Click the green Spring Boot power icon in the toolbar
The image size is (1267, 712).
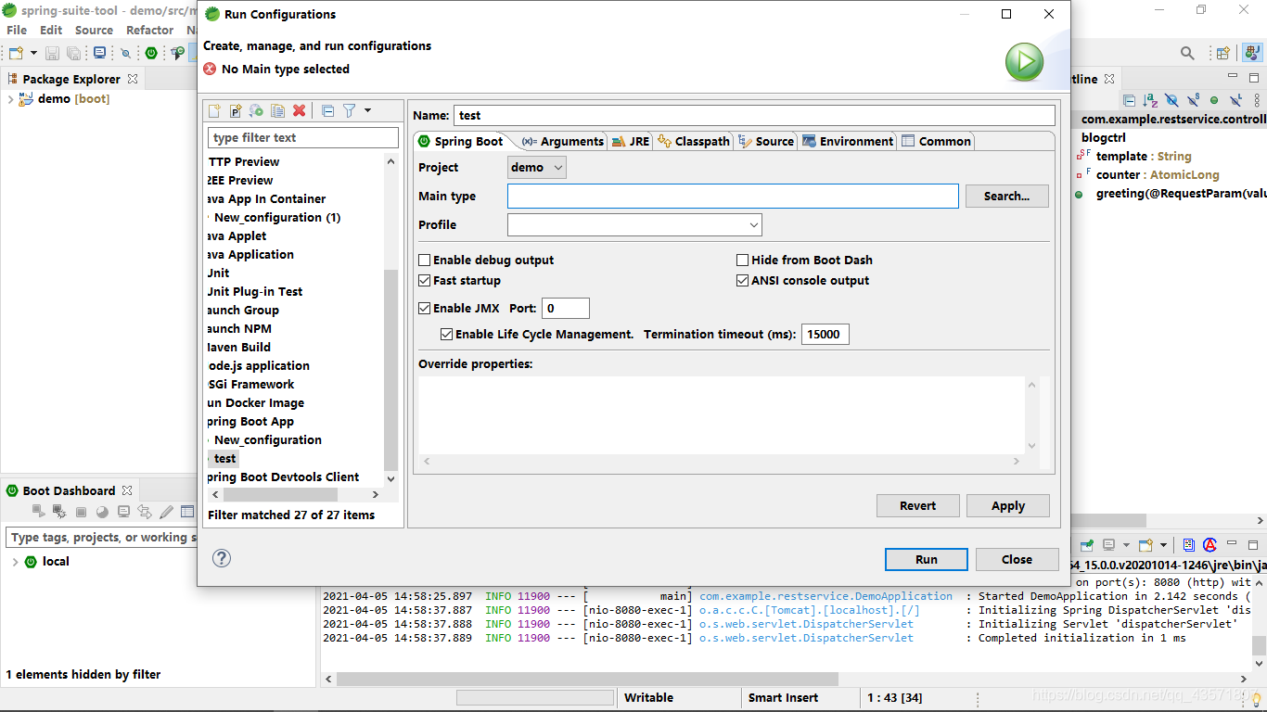pos(151,53)
